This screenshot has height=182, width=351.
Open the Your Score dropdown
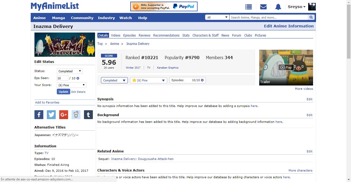tap(71, 85)
